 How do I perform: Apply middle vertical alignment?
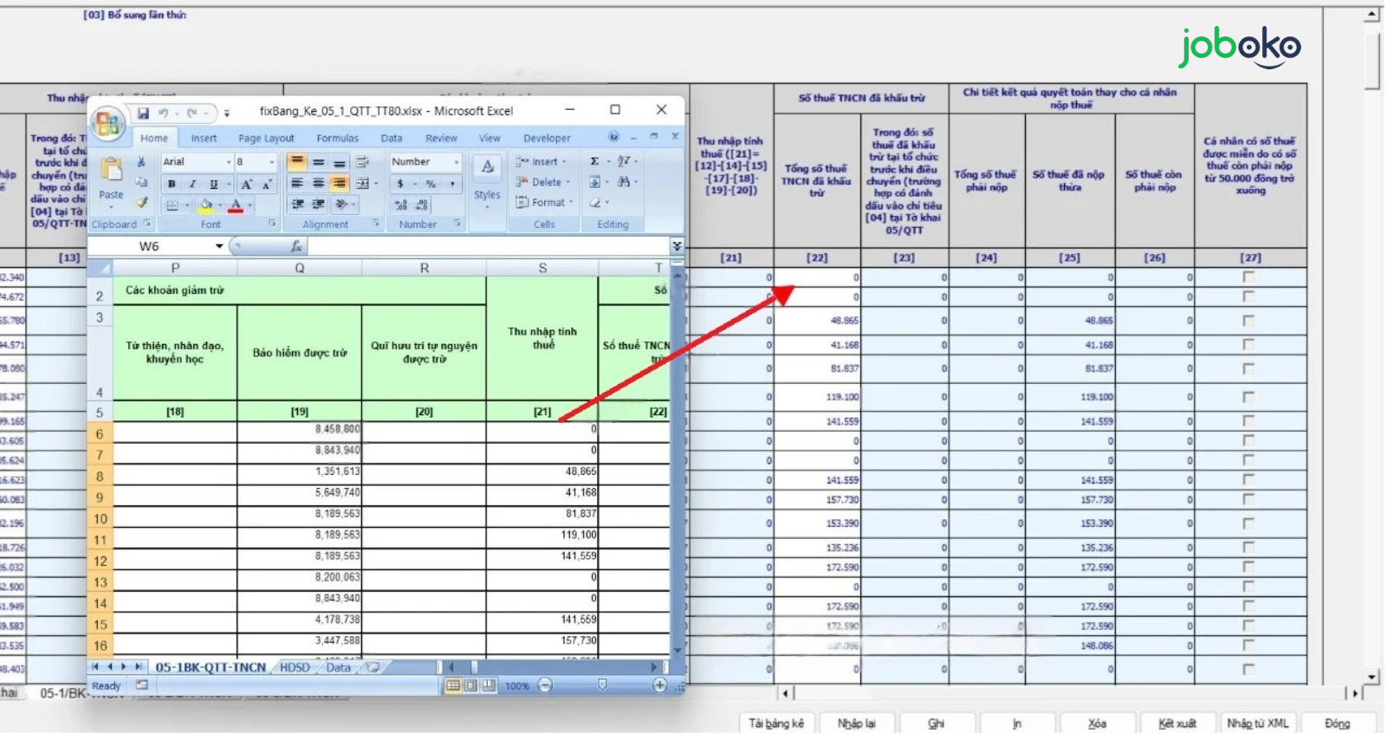(x=318, y=162)
